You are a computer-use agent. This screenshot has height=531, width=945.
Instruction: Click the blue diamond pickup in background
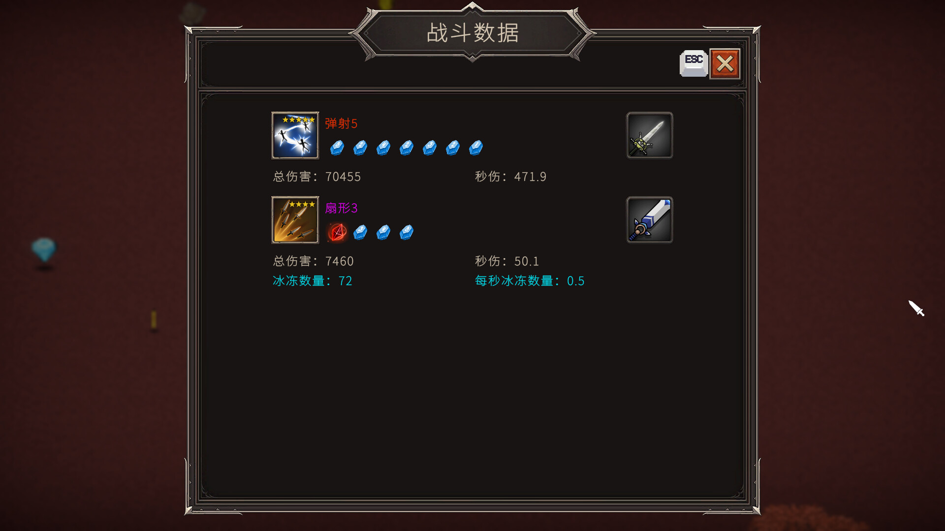click(44, 250)
